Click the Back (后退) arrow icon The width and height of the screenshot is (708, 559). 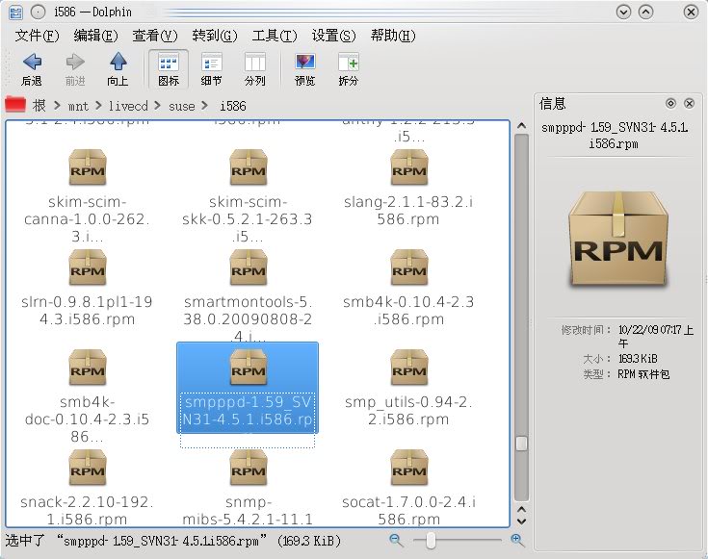click(x=32, y=63)
